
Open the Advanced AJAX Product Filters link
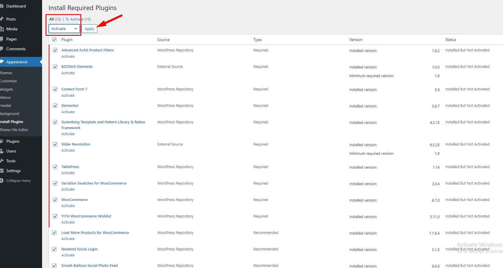(87, 50)
